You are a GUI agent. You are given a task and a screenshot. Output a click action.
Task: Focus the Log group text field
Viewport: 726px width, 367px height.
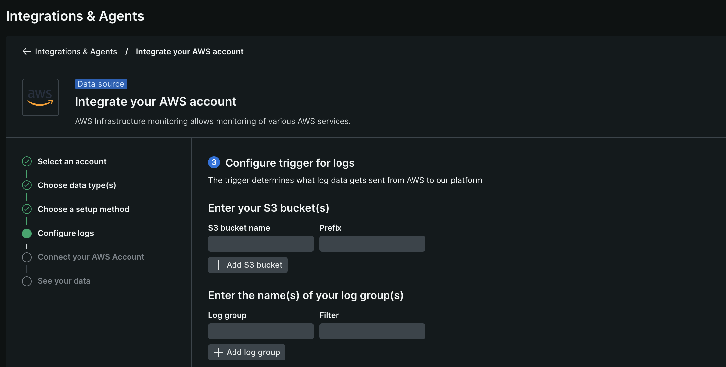[261, 331]
